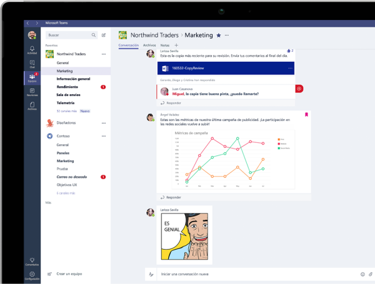This screenshot has height=284, width=375.
Task: Click the format text icon in compose box
Action: point(151,274)
